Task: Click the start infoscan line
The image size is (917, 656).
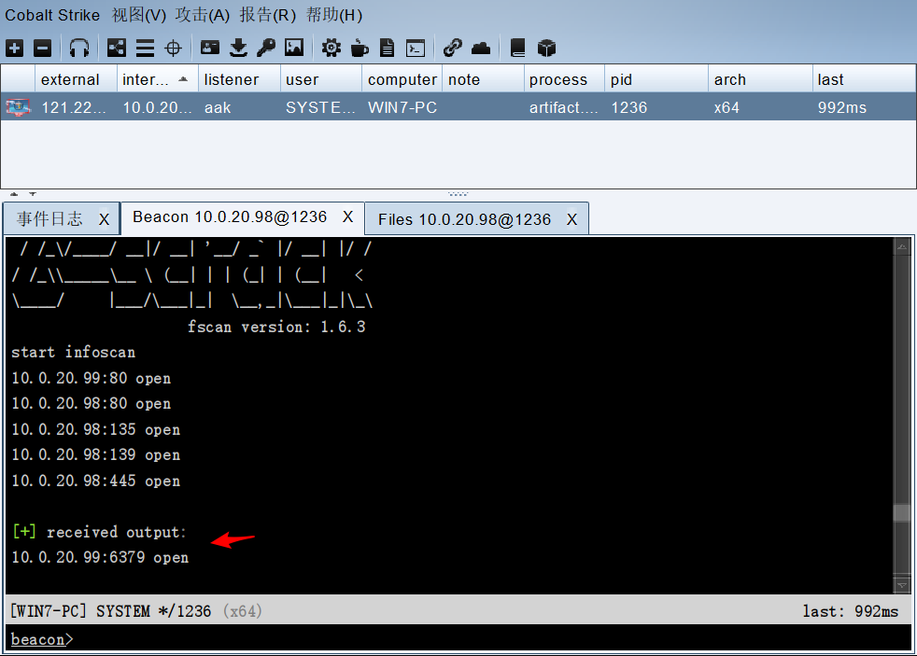Action: [x=73, y=352]
